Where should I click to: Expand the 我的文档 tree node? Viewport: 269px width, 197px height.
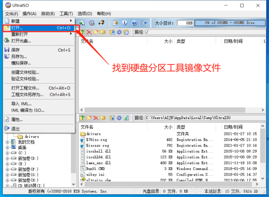(x=7, y=142)
